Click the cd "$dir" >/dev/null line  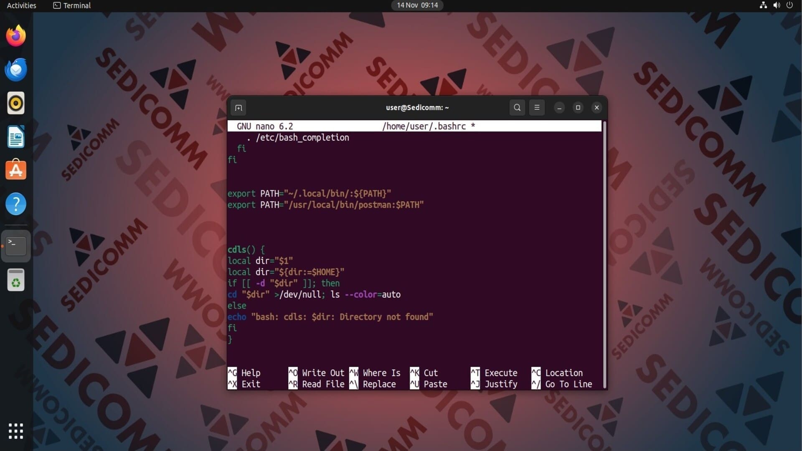point(314,295)
